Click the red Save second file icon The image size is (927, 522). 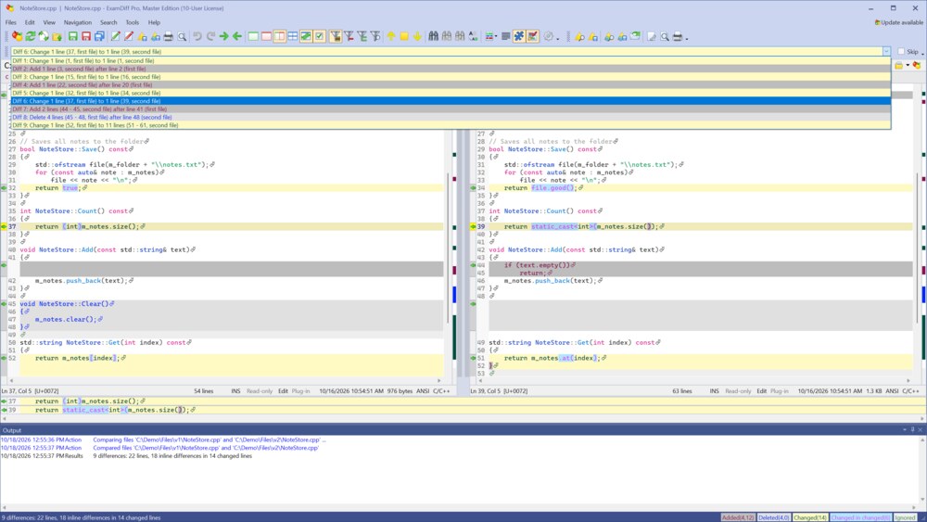[85, 37]
